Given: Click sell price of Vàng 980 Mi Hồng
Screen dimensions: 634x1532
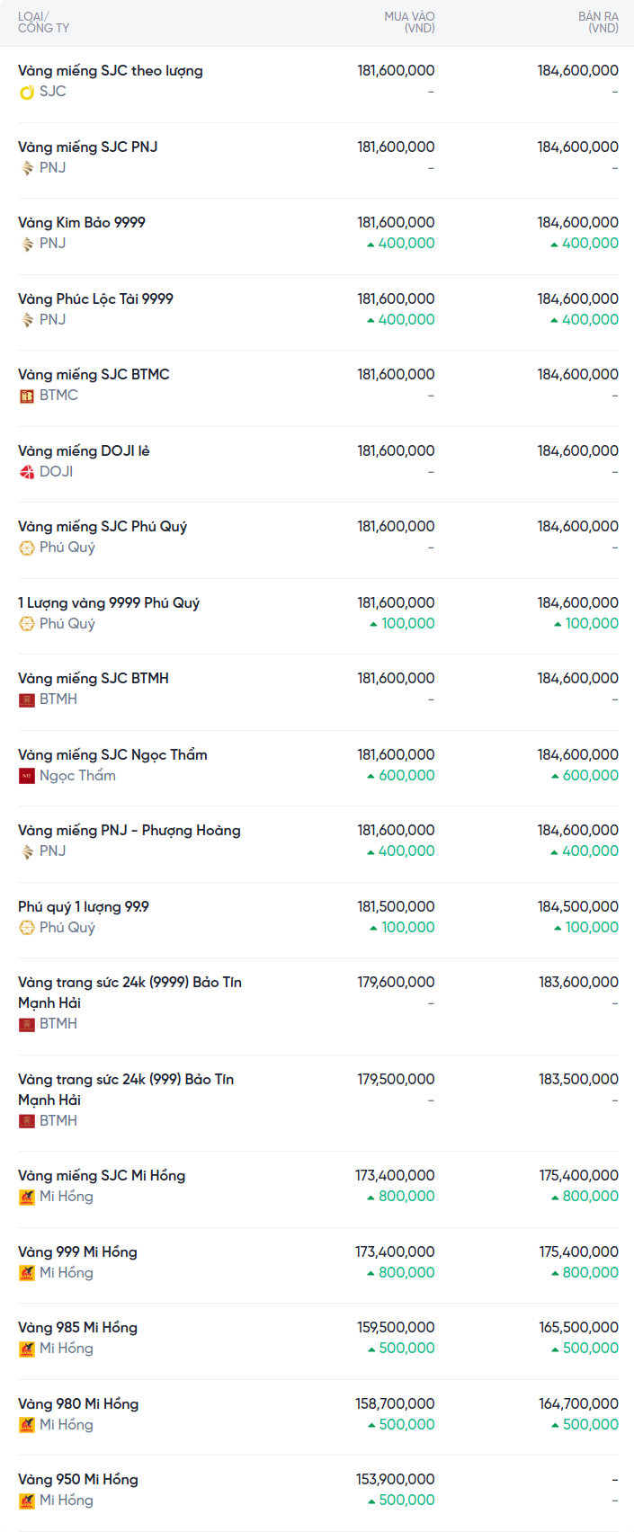Looking at the screenshot, I should (x=578, y=1404).
